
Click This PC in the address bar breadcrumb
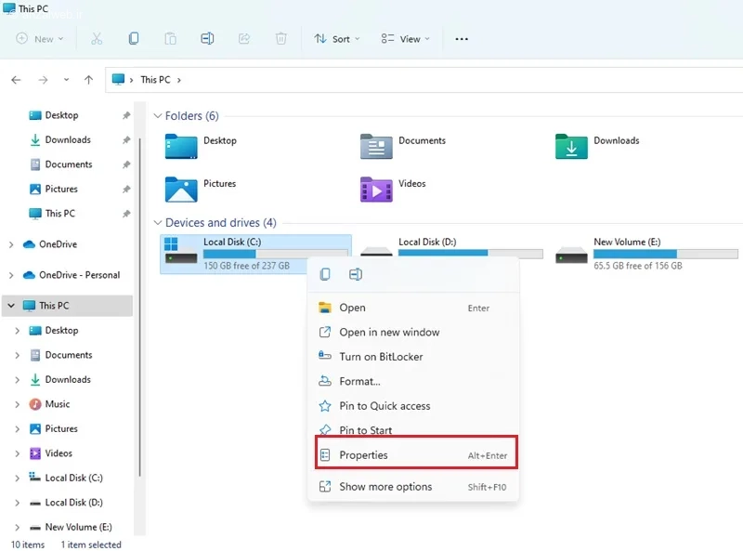(155, 79)
